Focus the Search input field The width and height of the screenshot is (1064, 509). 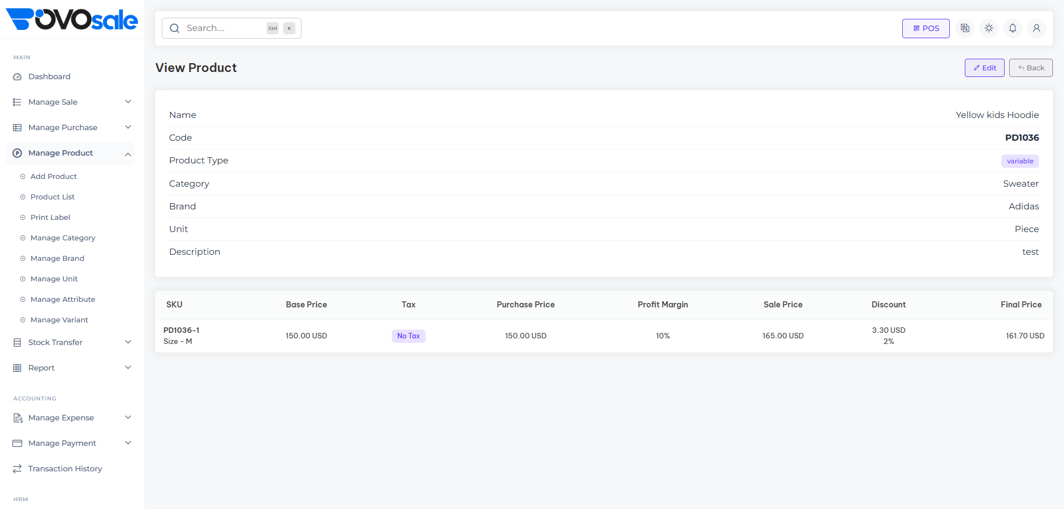coord(231,28)
